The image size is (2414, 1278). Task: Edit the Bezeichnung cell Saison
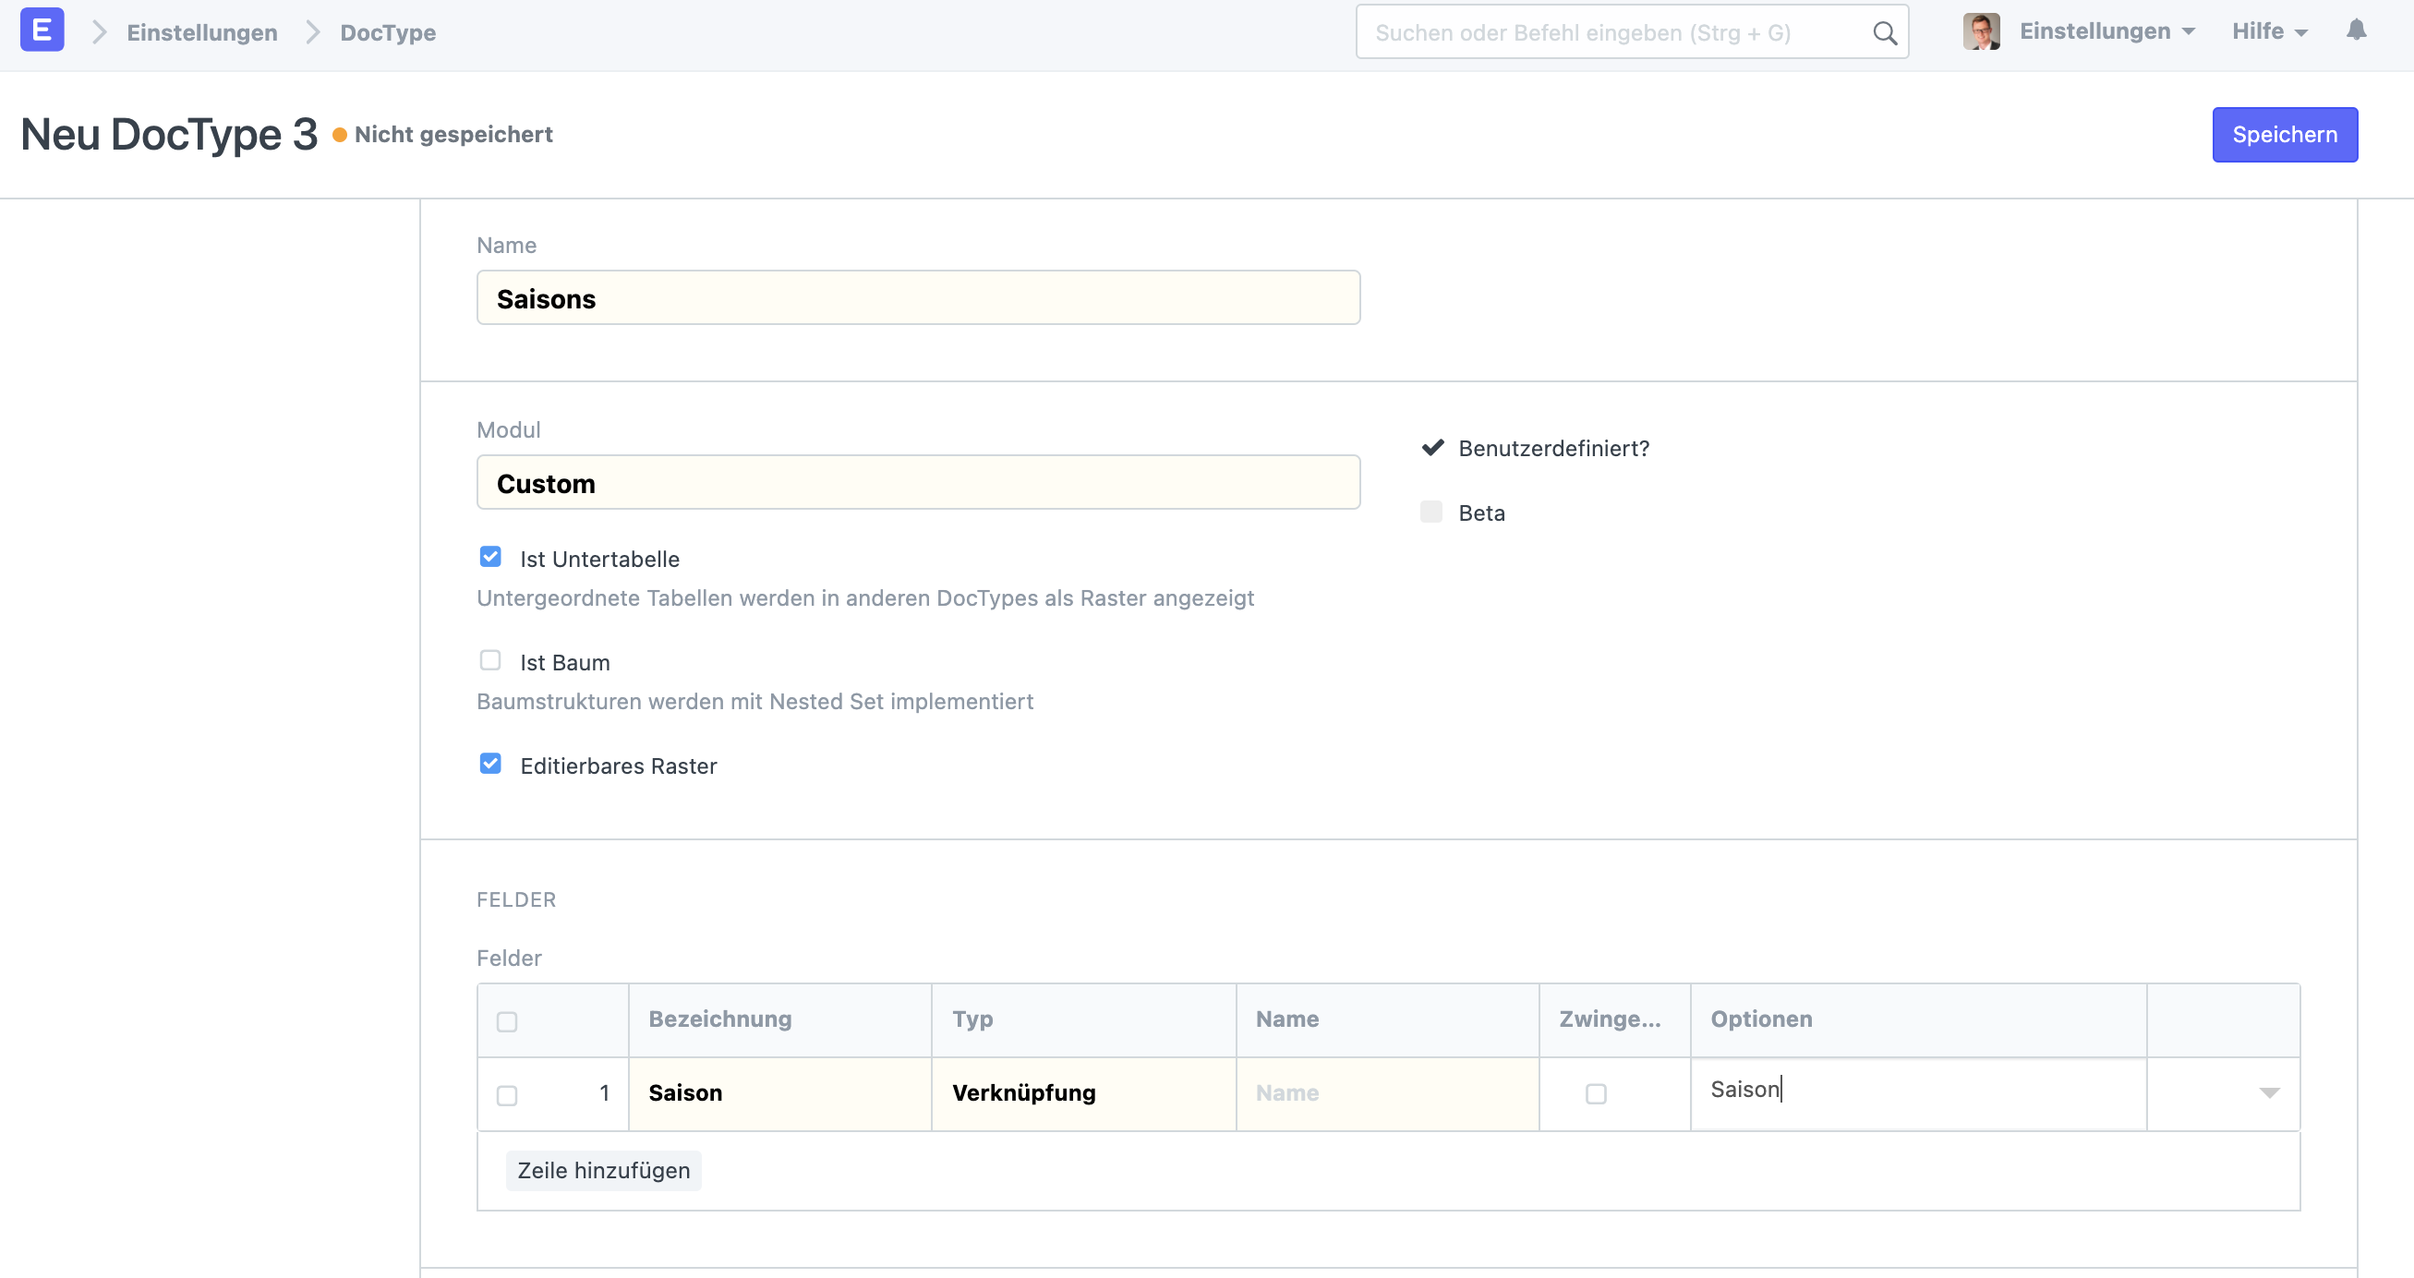tap(779, 1093)
